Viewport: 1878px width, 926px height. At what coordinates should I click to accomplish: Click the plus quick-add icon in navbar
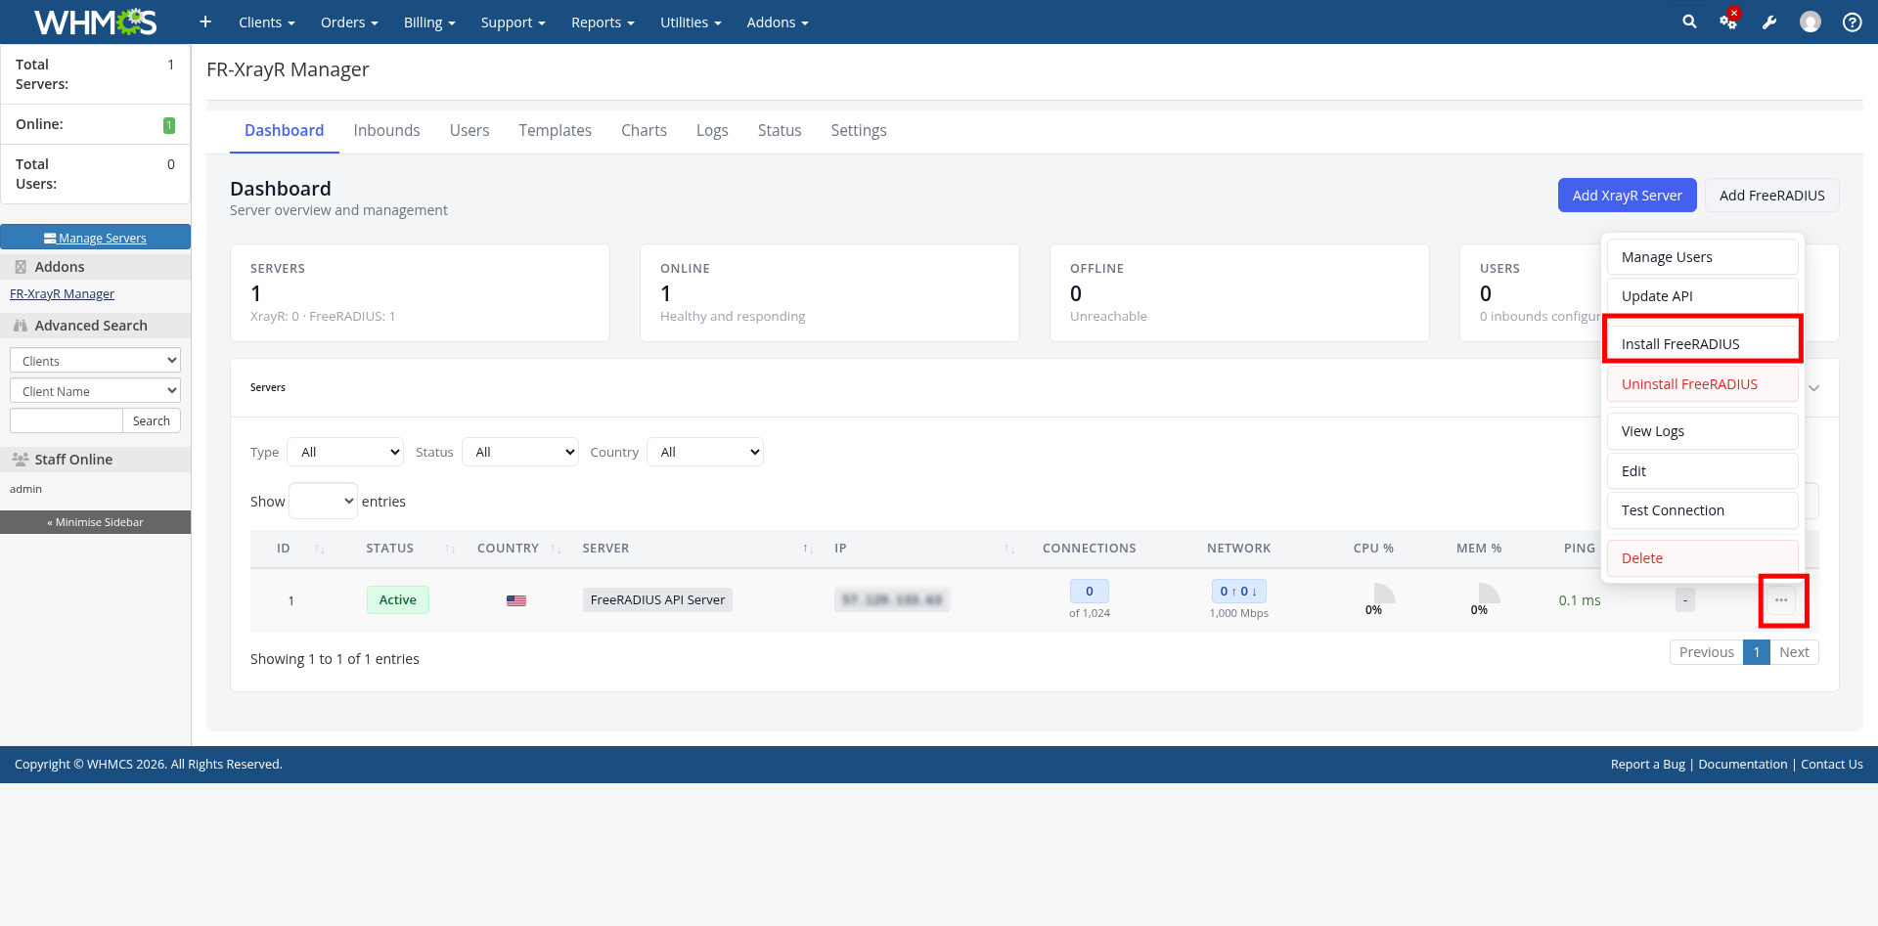click(205, 22)
